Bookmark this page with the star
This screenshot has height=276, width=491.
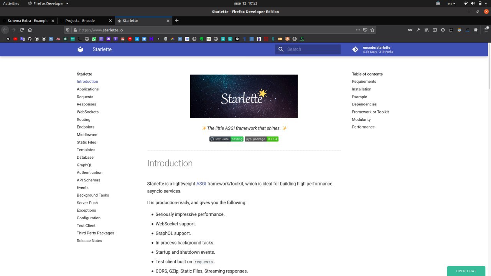point(372,30)
